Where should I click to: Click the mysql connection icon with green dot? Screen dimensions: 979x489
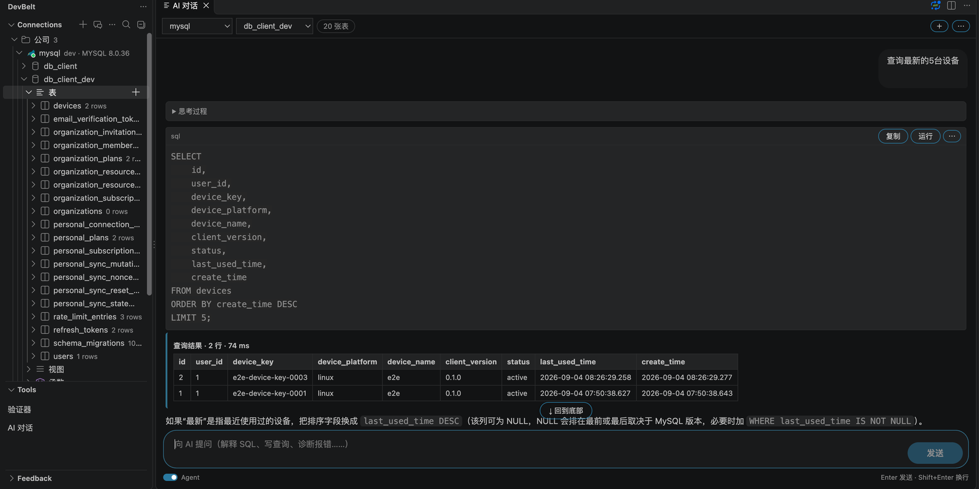(32, 53)
